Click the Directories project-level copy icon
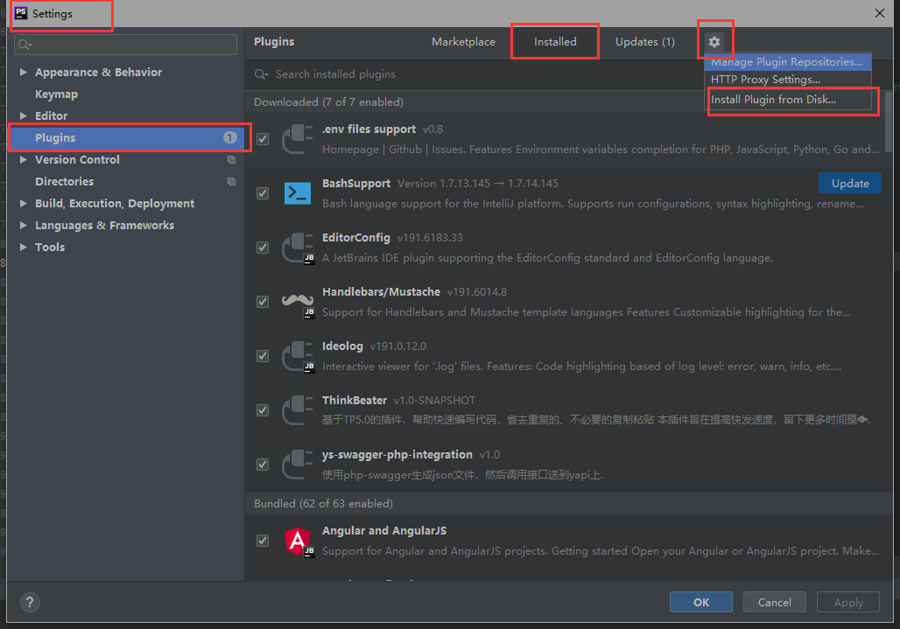Screen dimensions: 900x629 231,182
